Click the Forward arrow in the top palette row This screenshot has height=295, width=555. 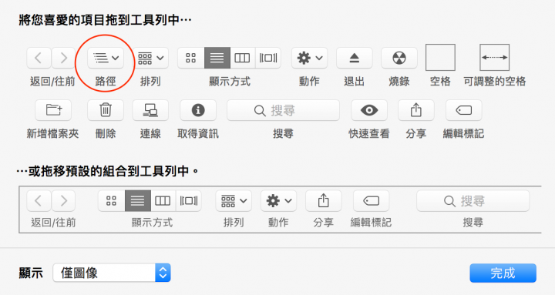pyautogui.click(x=63, y=58)
